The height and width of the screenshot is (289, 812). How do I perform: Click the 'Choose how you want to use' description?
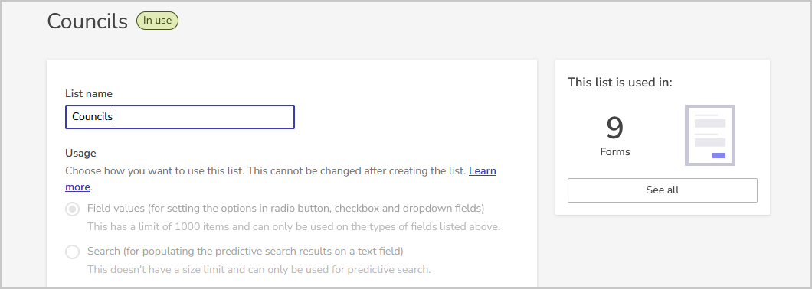pyautogui.click(x=266, y=170)
